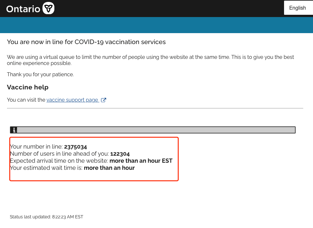Viewport: 313px width, 228px height.
Task: Click the walking person icon in the queue bar
Action: point(14,130)
